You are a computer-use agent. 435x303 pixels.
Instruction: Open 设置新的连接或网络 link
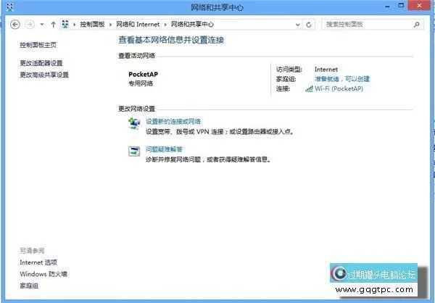(x=173, y=122)
